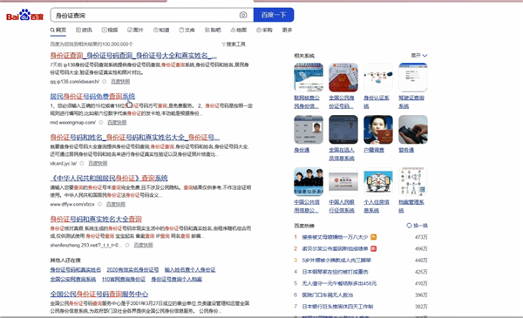Click the 户籍调查 text link
This screenshot has width=523, height=318.
click(374, 150)
